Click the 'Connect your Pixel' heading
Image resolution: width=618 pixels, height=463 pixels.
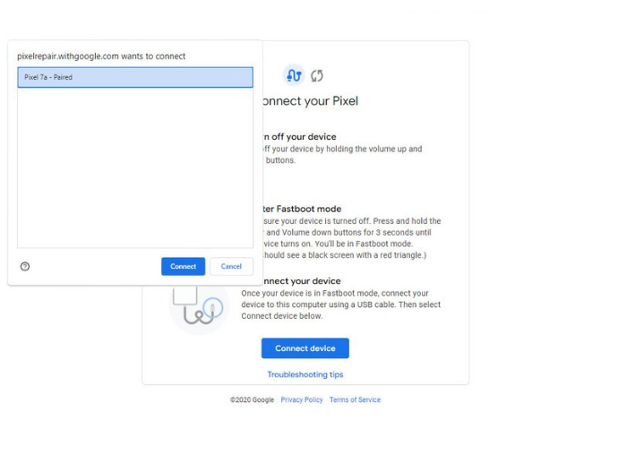(x=310, y=101)
